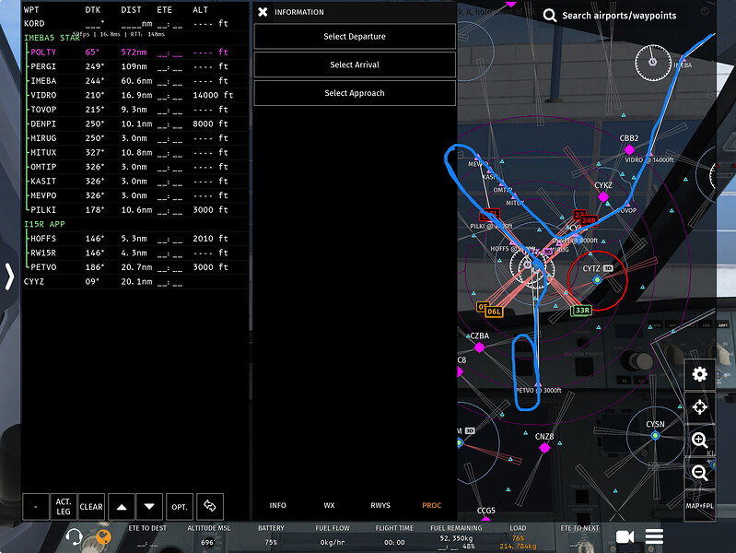
Task: Click the OPT. button
Action: pyautogui.click(x=180, y=507)
